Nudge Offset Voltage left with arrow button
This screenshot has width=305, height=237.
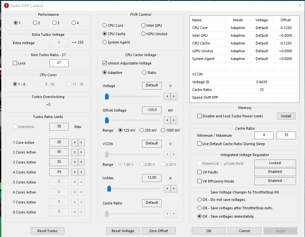click(167, 120)
